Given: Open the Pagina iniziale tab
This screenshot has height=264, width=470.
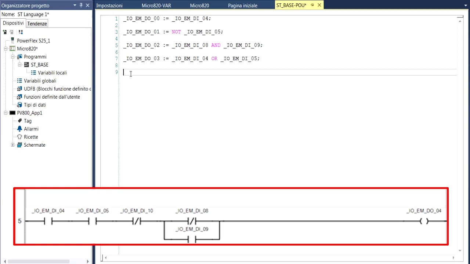Looking at the screenshot, I should coord(243,5).
